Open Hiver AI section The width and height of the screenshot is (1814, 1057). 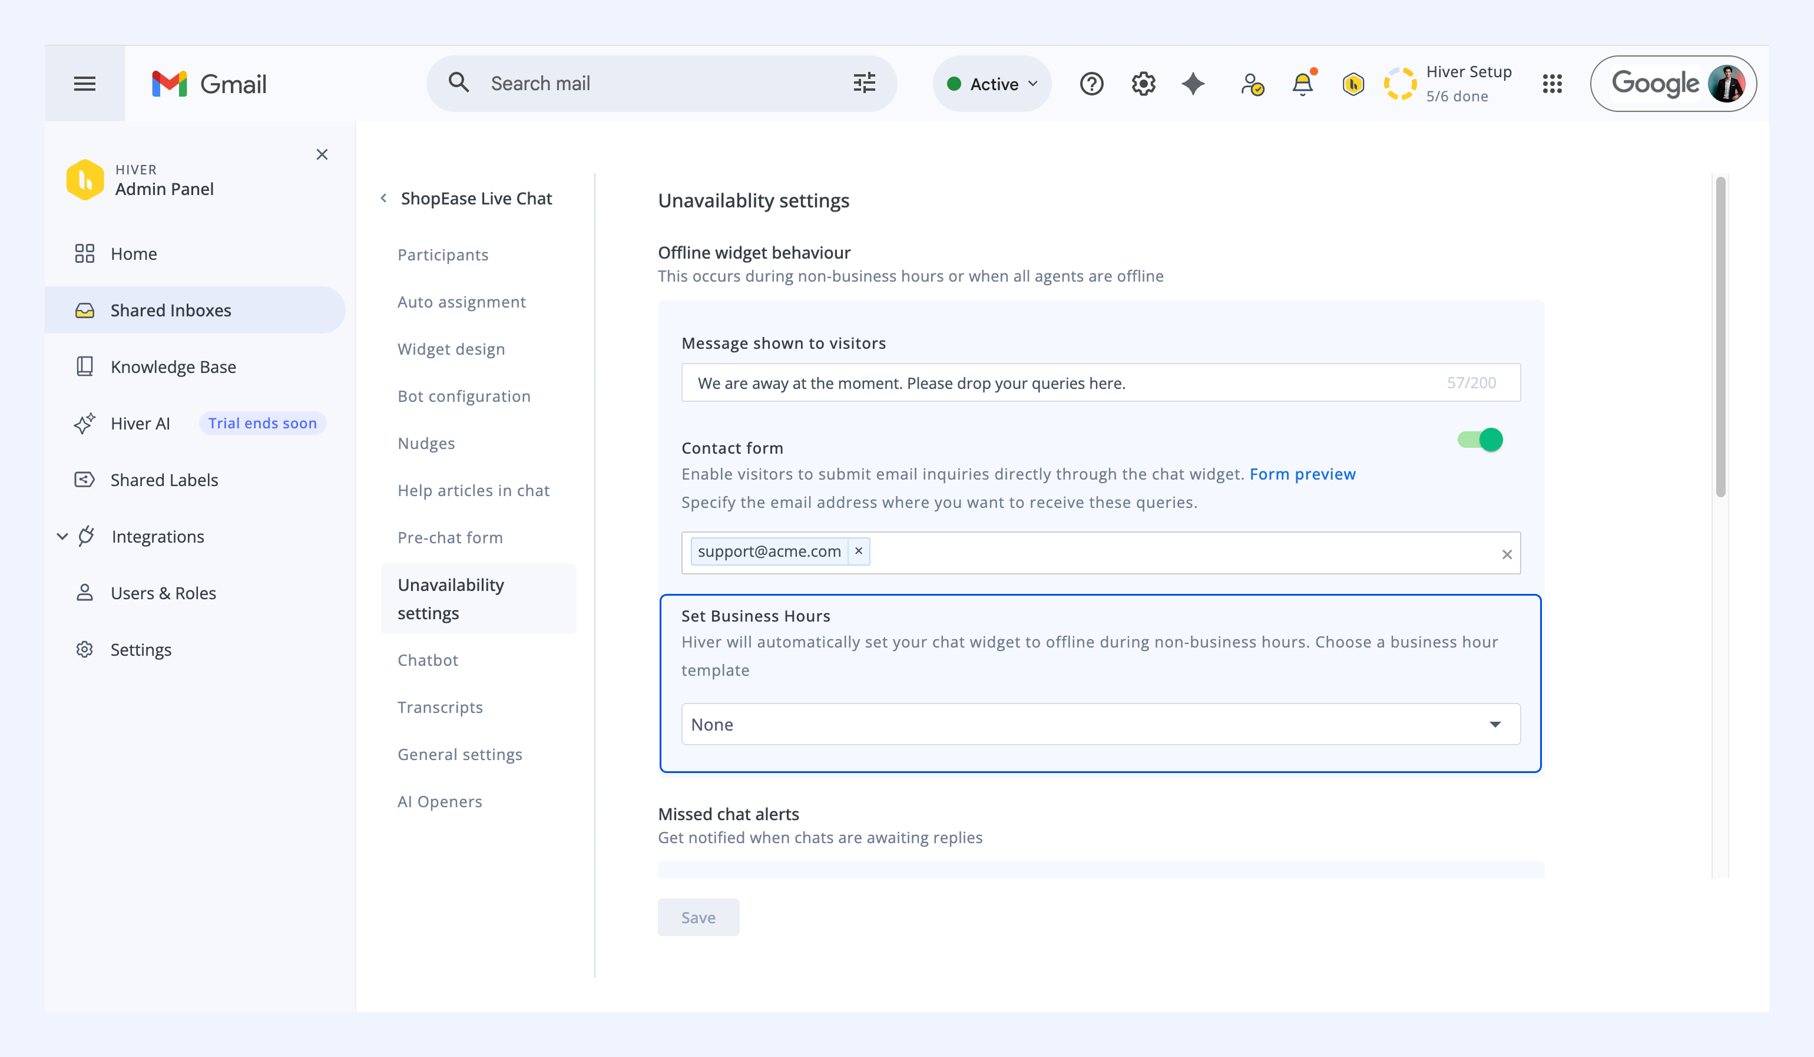coord(140,424)
